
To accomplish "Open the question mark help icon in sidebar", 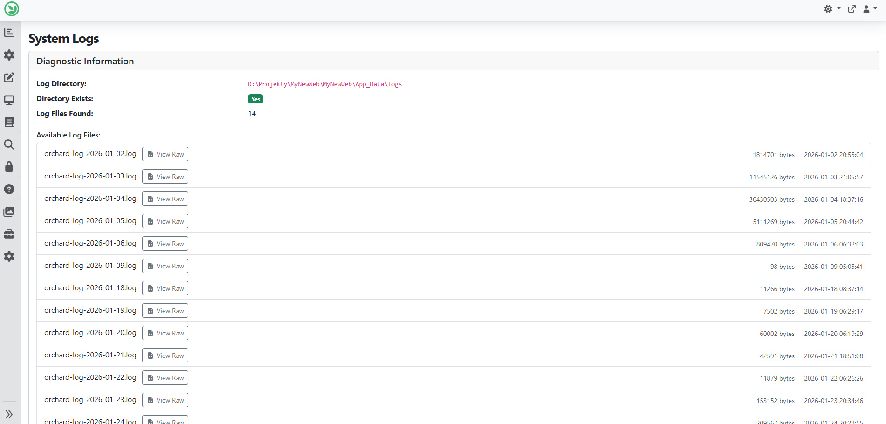I will (x=9, y=189).
